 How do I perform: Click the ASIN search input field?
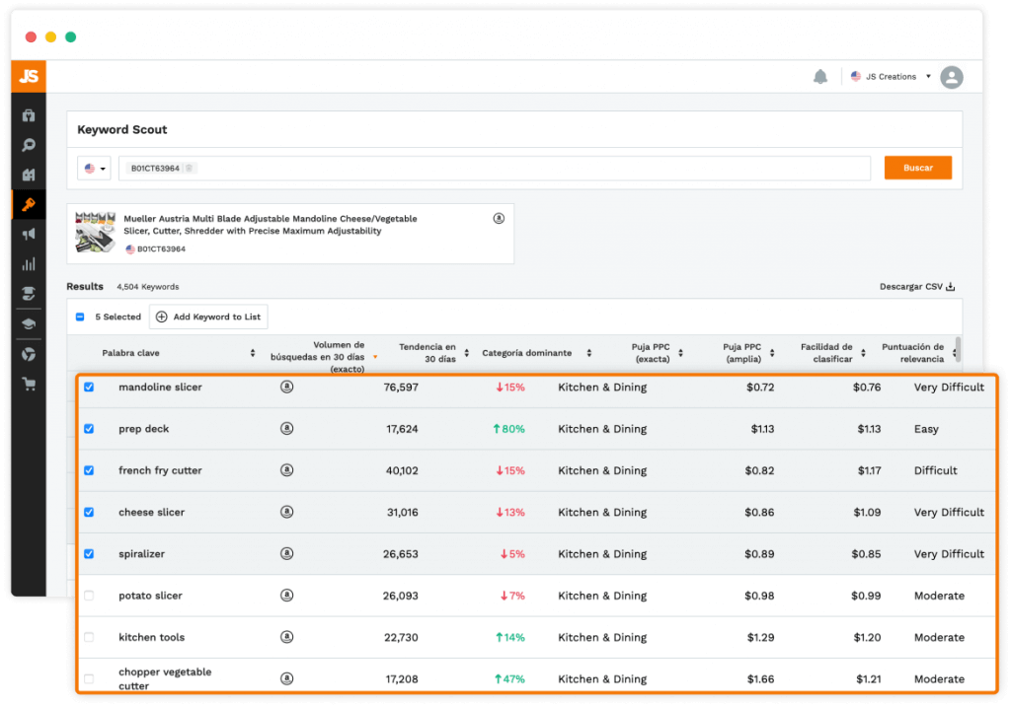[x=495, y=168]
